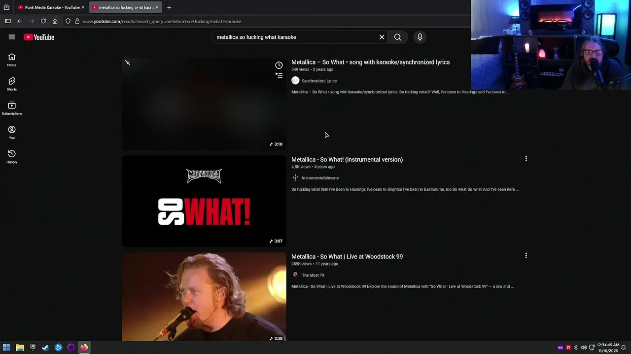Image resolution: width=631 pixels, height=354 pixels.
Task: Click '289K views • 11 years ago' text
Action: [x=315, y=264]
